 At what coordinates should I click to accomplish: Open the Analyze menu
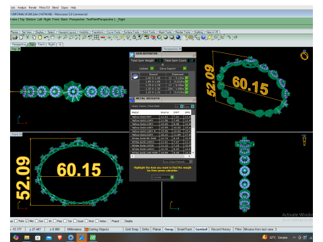pos(22,7)
